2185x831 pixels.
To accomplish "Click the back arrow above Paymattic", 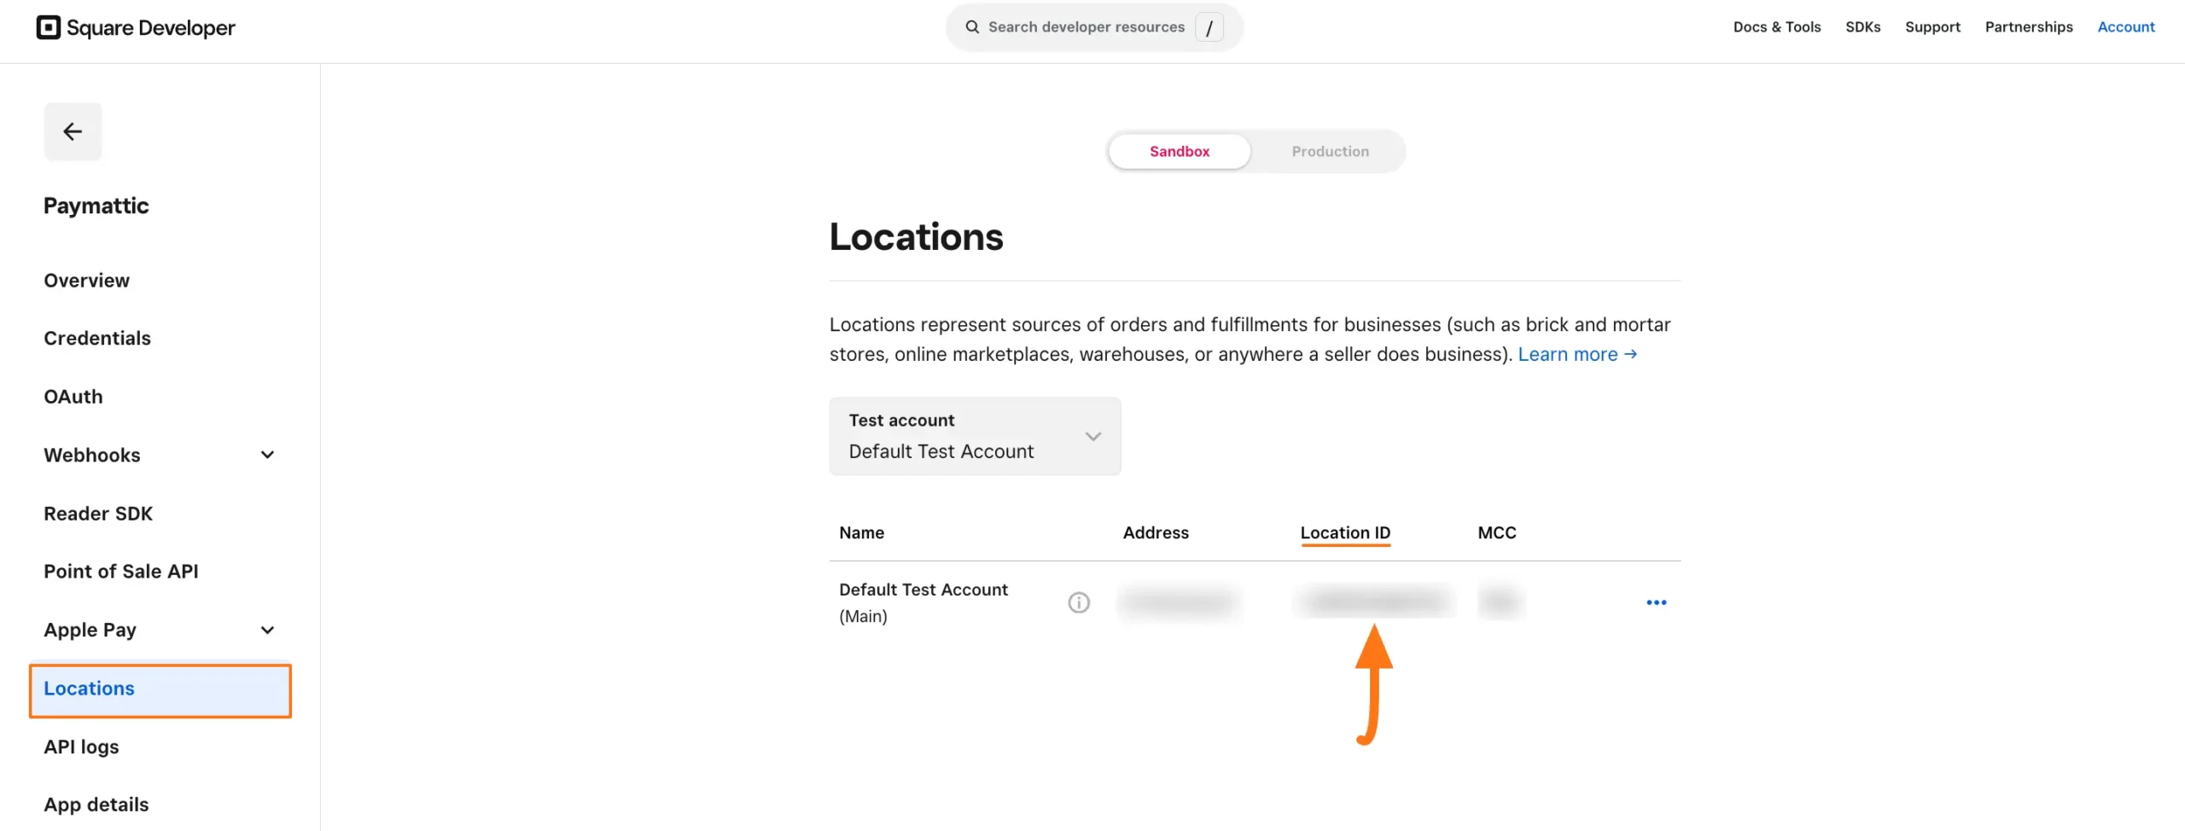I will (x=73, y=131).
